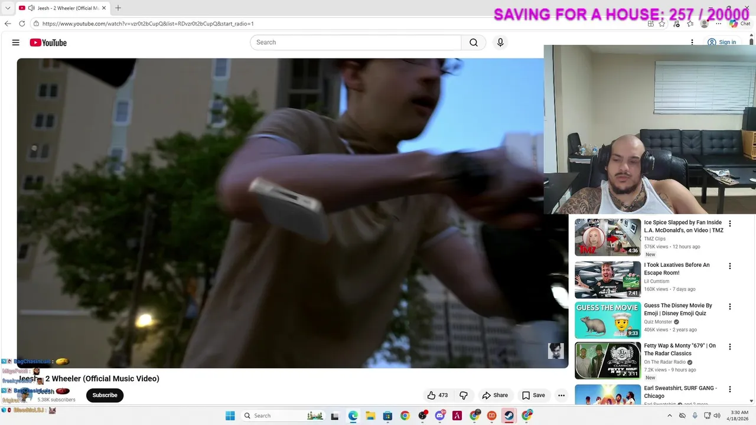This screenshot has width=756, height=425.
Task: View site information lock icon in address bar
Action: [36, 24]
